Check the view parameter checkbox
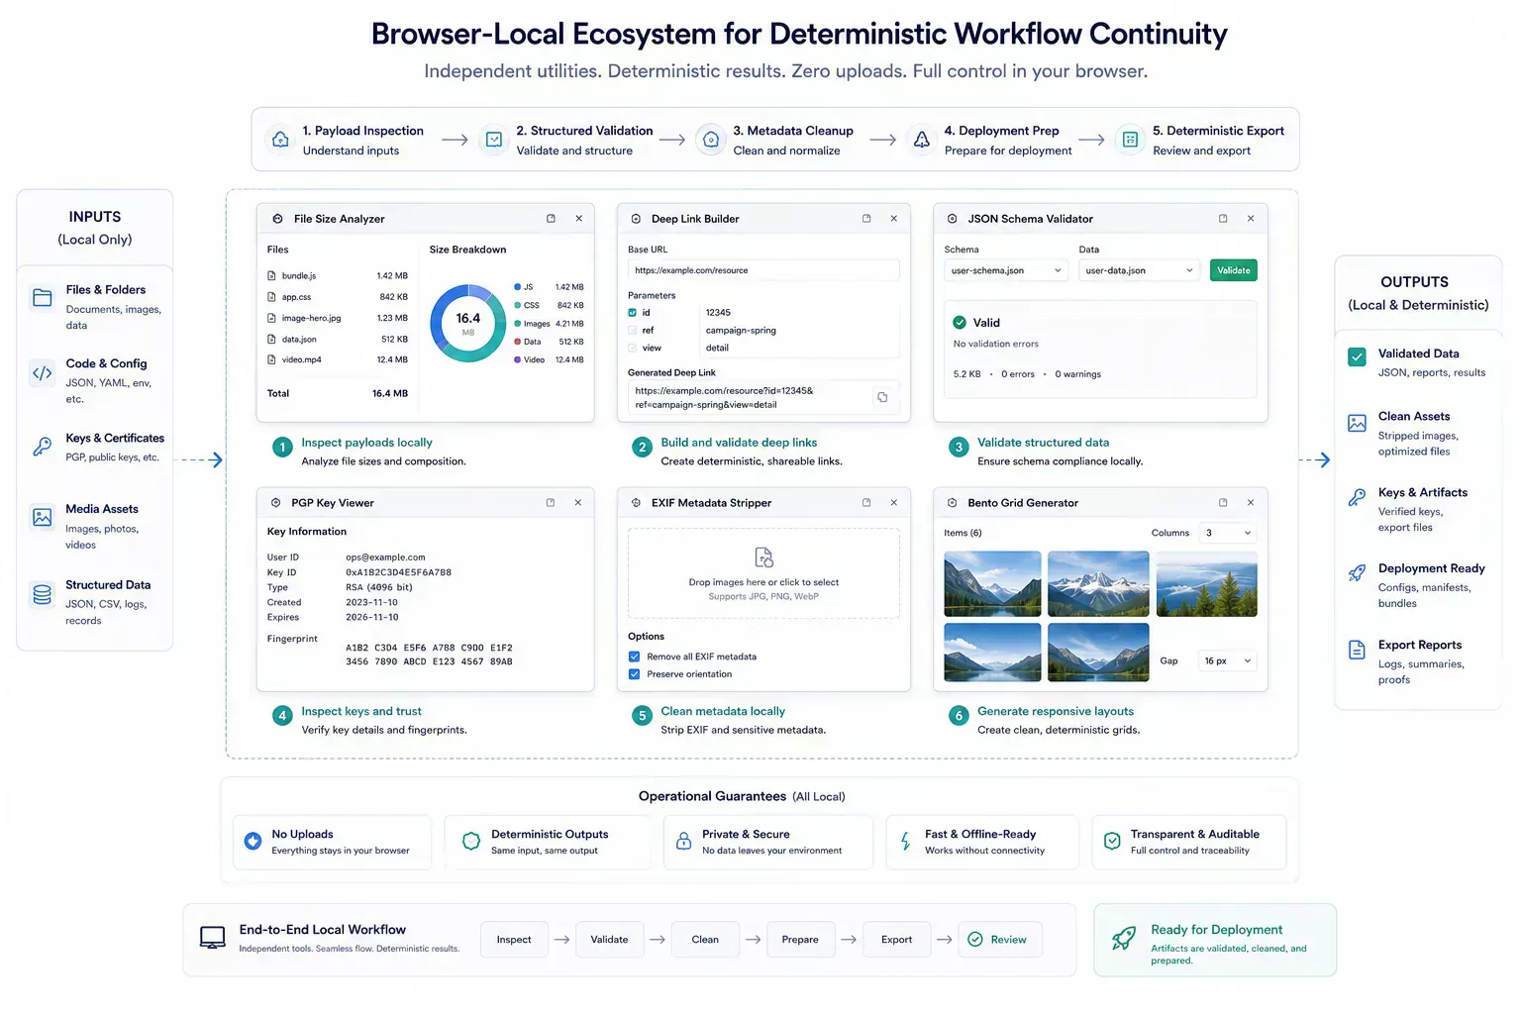This screenshot has width=1521, height=1014. tap(633, 348)
